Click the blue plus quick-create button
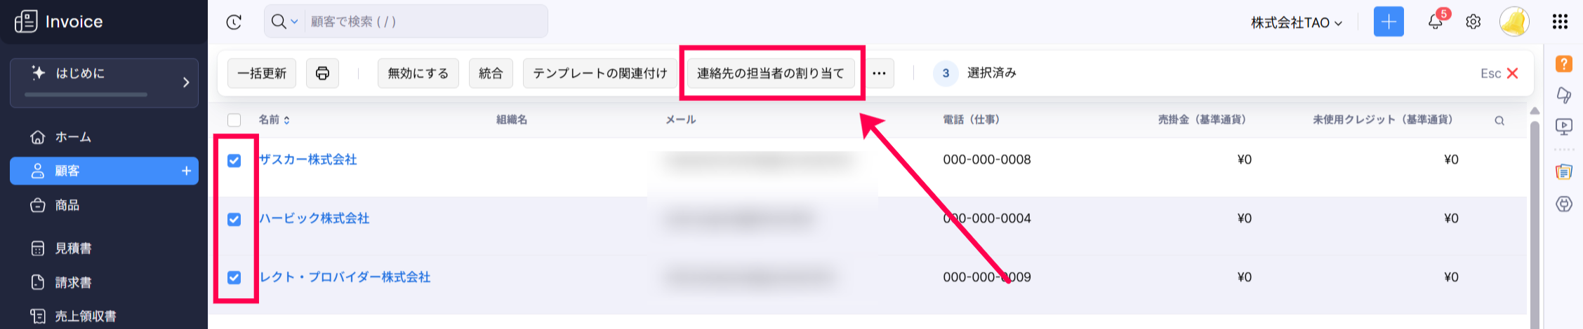The image size is (1583, 329). click(1389, 22)
